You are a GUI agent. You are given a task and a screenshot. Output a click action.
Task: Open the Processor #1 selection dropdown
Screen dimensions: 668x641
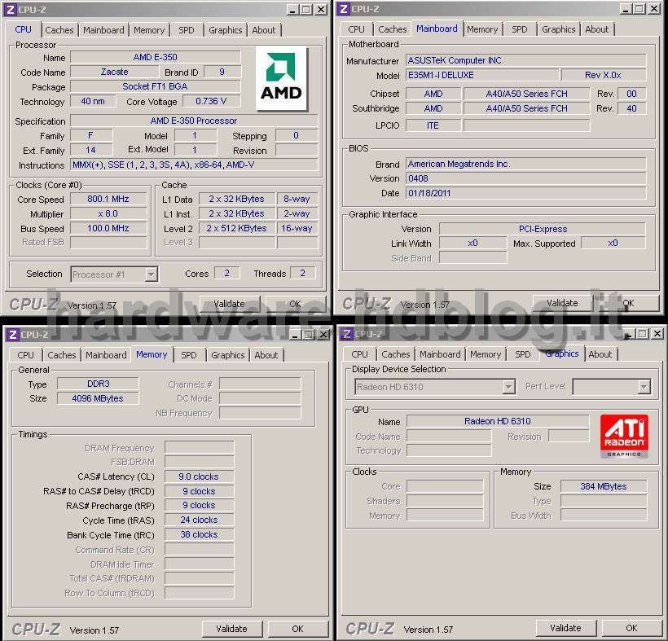[151, 274]
